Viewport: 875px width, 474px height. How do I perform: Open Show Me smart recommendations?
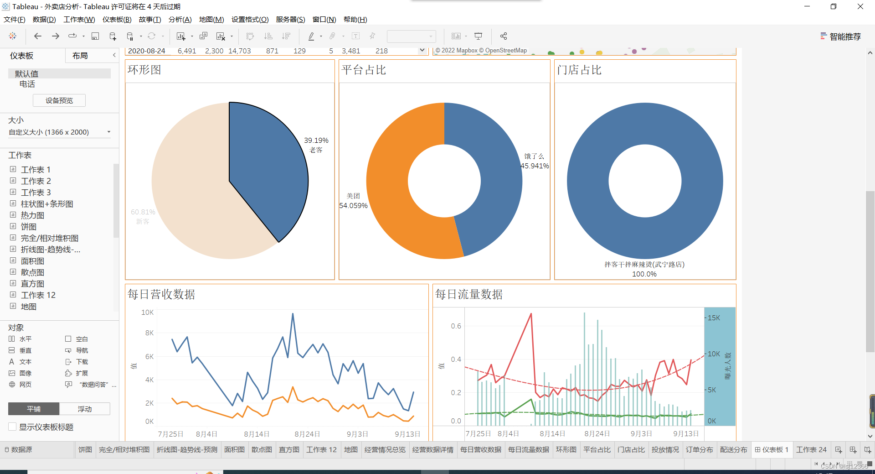[x=840, y=36]
